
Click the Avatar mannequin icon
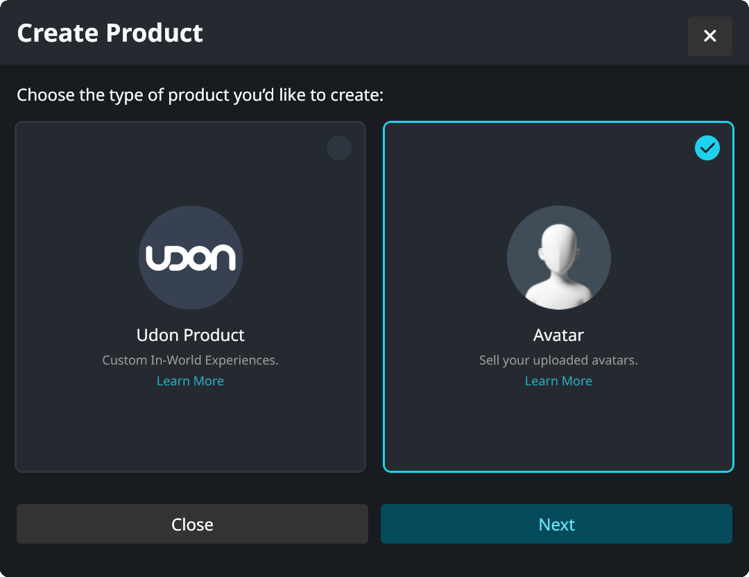pos(558,258)
